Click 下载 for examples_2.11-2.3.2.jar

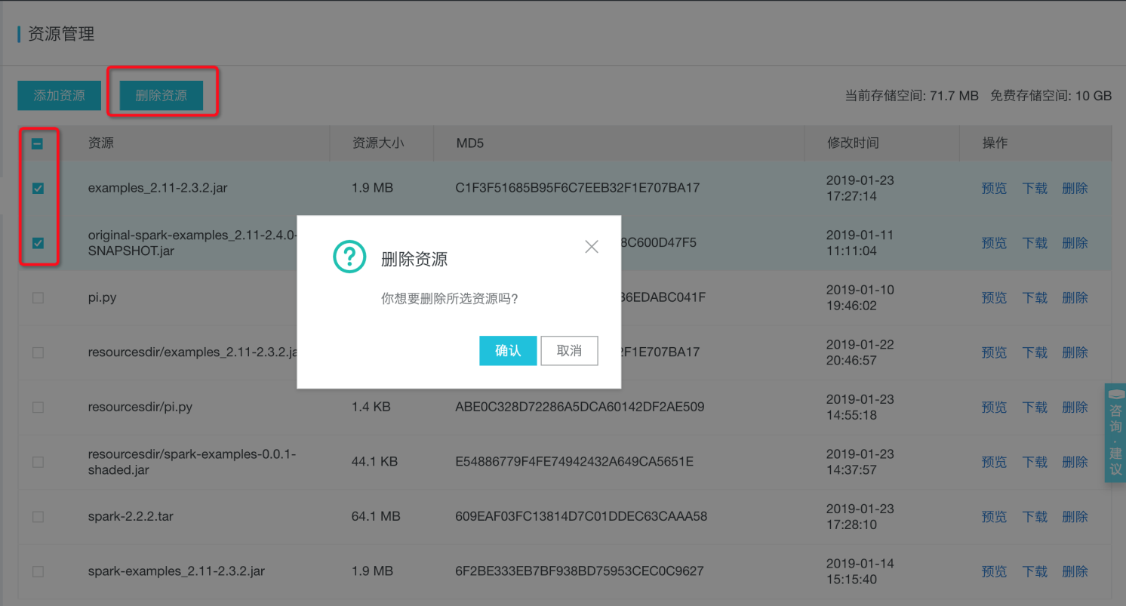tap(1035, 188)
